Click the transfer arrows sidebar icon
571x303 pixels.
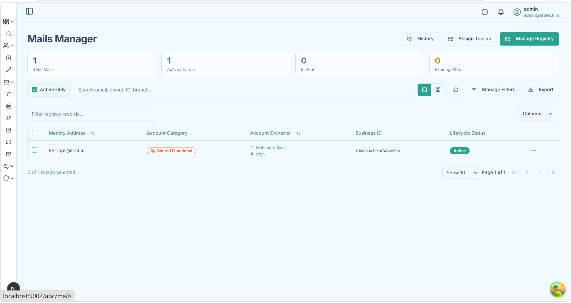click(x=9, y=94)
